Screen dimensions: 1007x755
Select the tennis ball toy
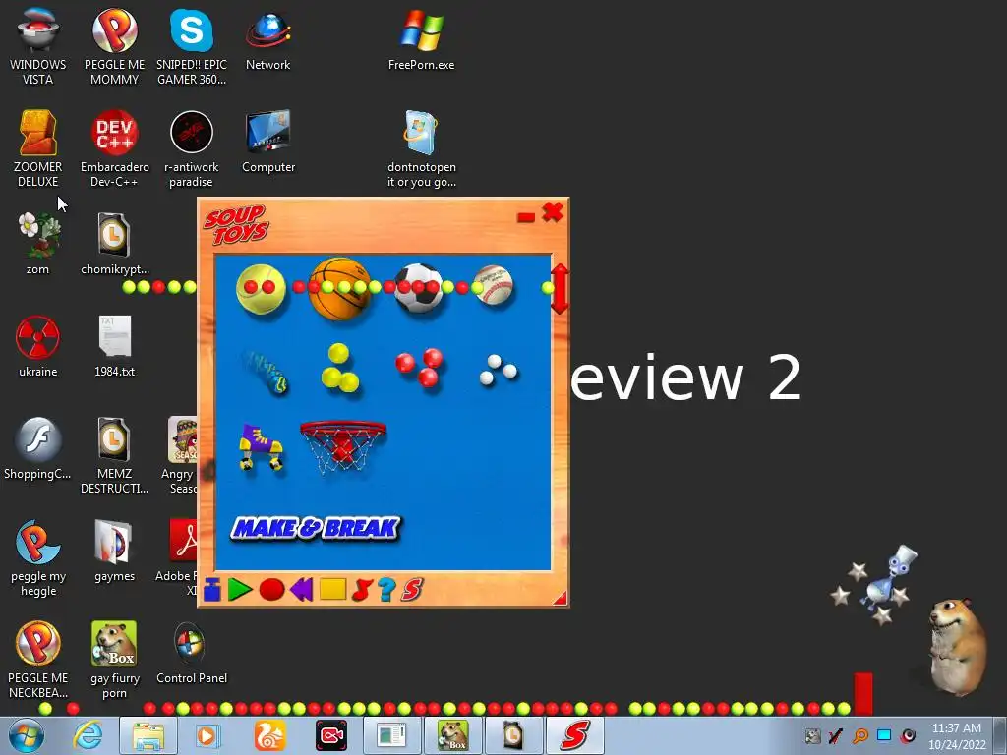click(261, 289)
